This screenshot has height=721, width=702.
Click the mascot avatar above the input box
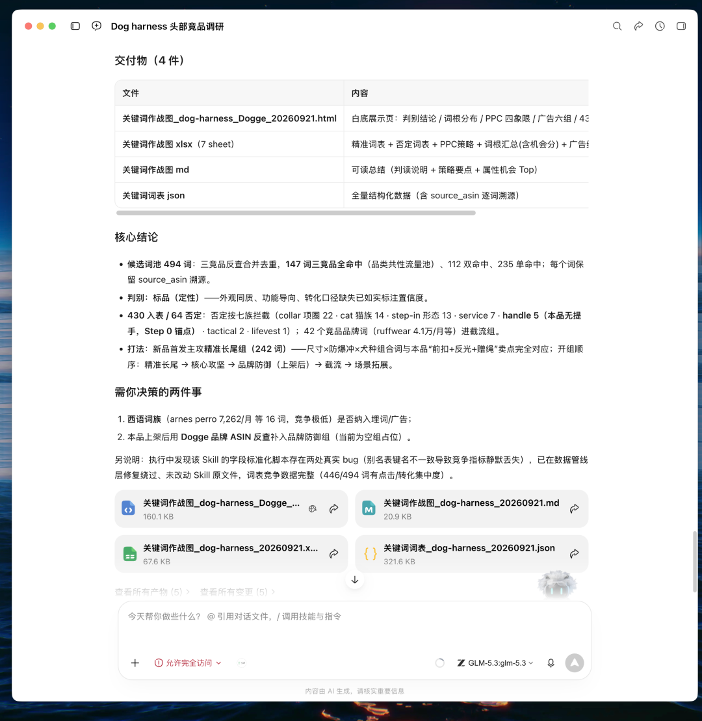pos(557,584)
